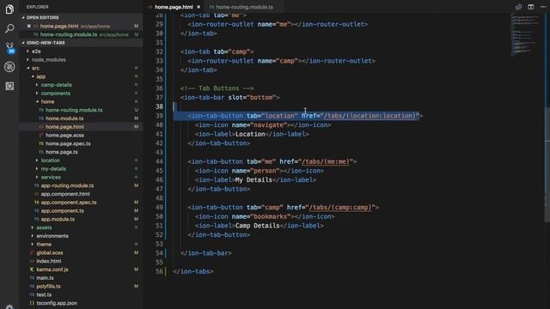Open the Extensions view icon

point(9,86)
